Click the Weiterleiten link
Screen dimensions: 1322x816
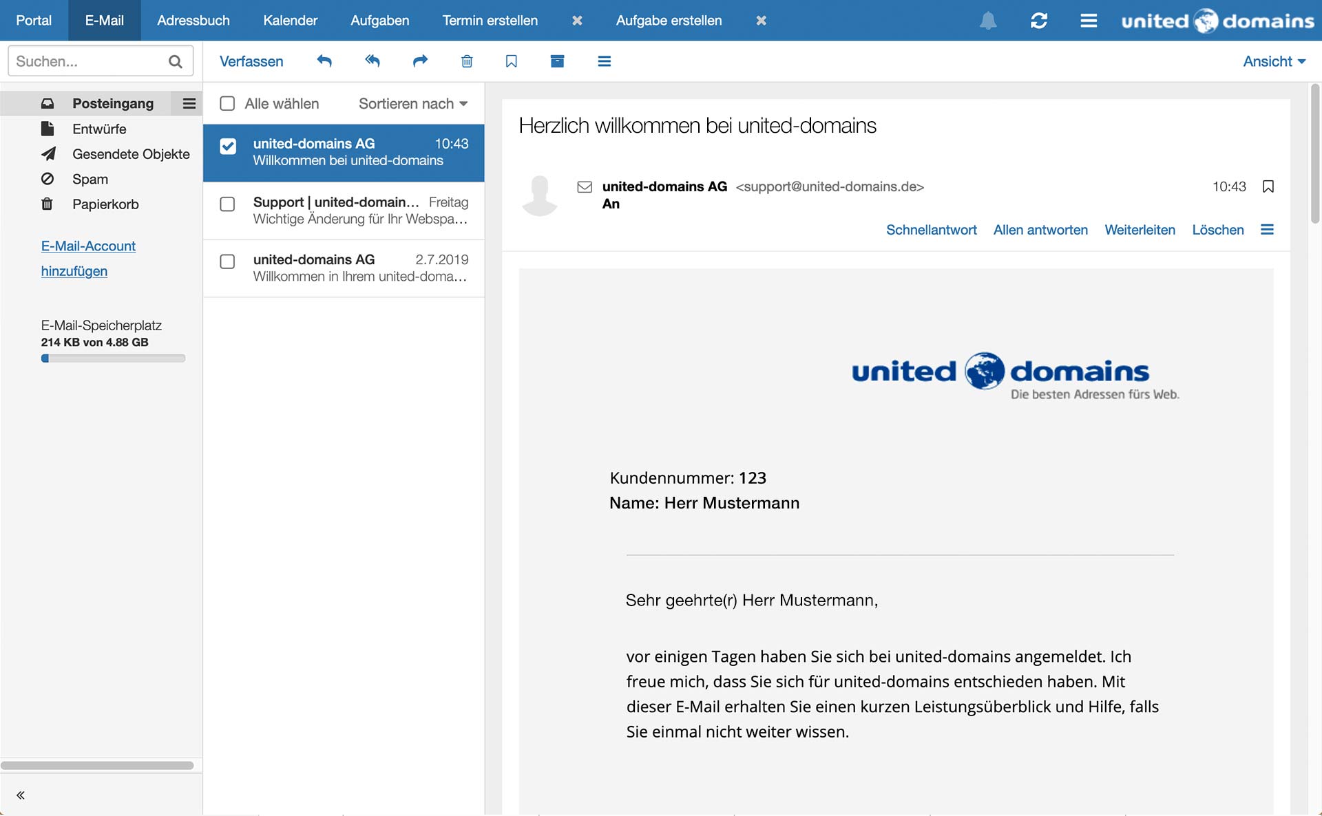pos(1140,230)
